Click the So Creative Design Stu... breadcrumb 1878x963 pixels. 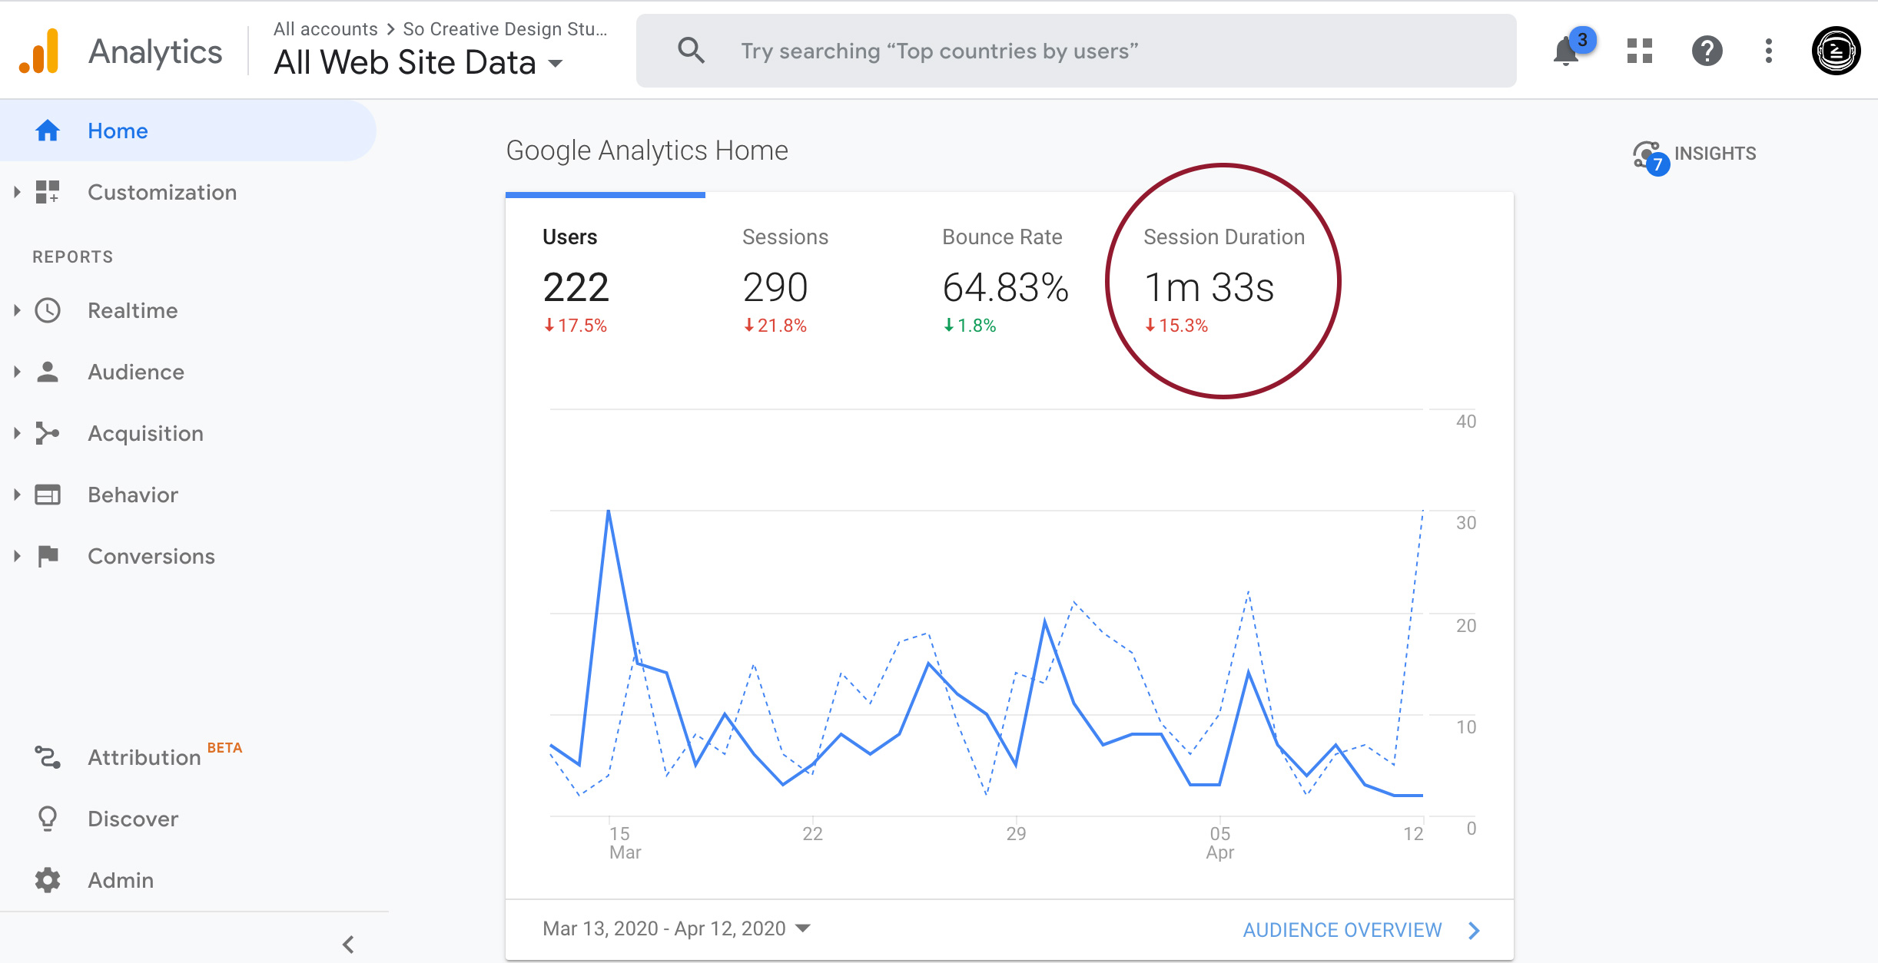point(505,29)
